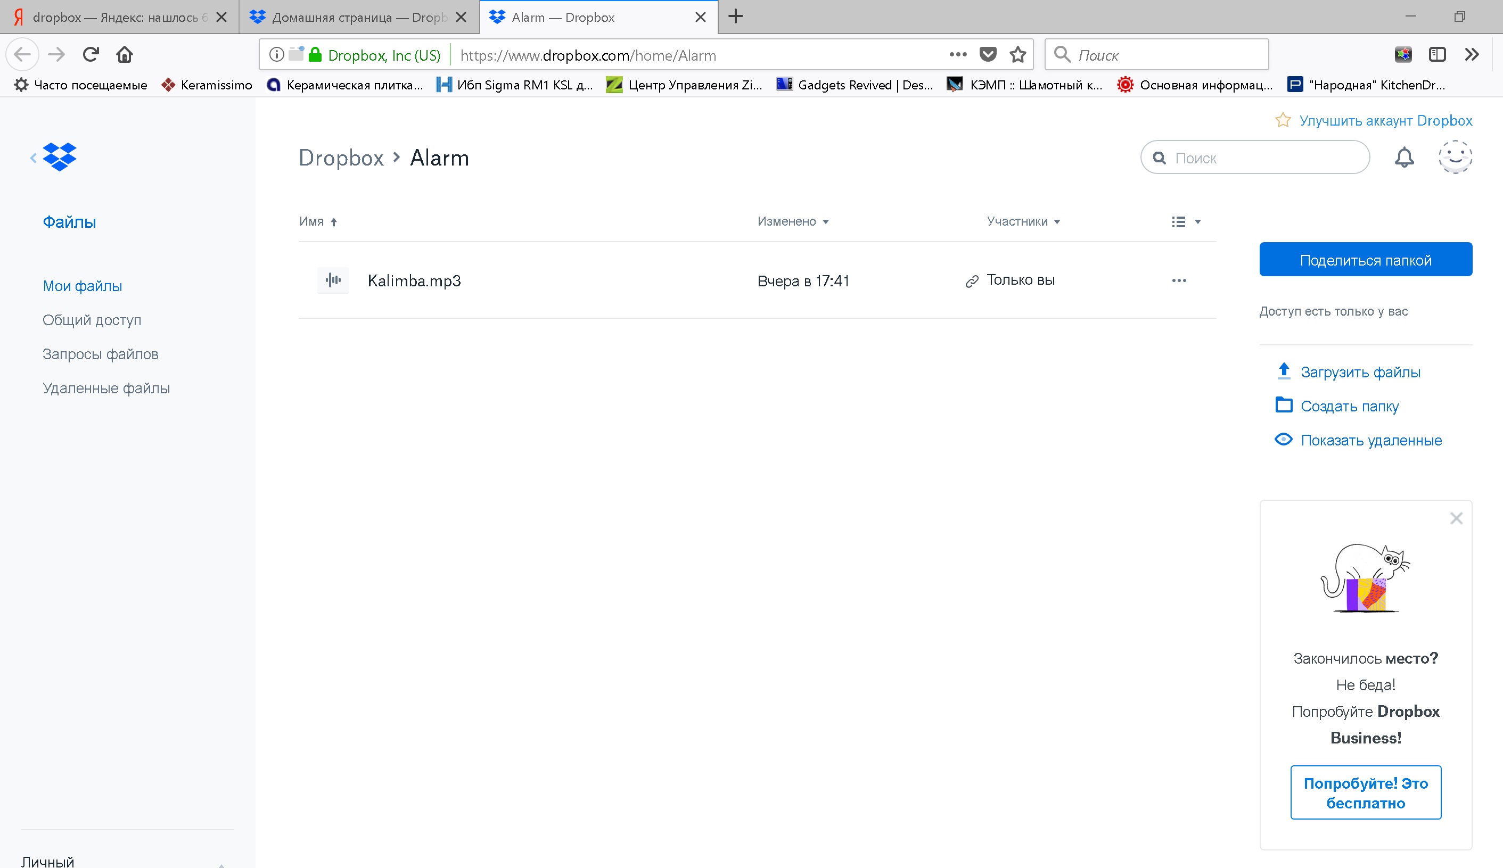Bookmark page with star icon
This screenshot has height=868, width=1503.
point(1017,55)
